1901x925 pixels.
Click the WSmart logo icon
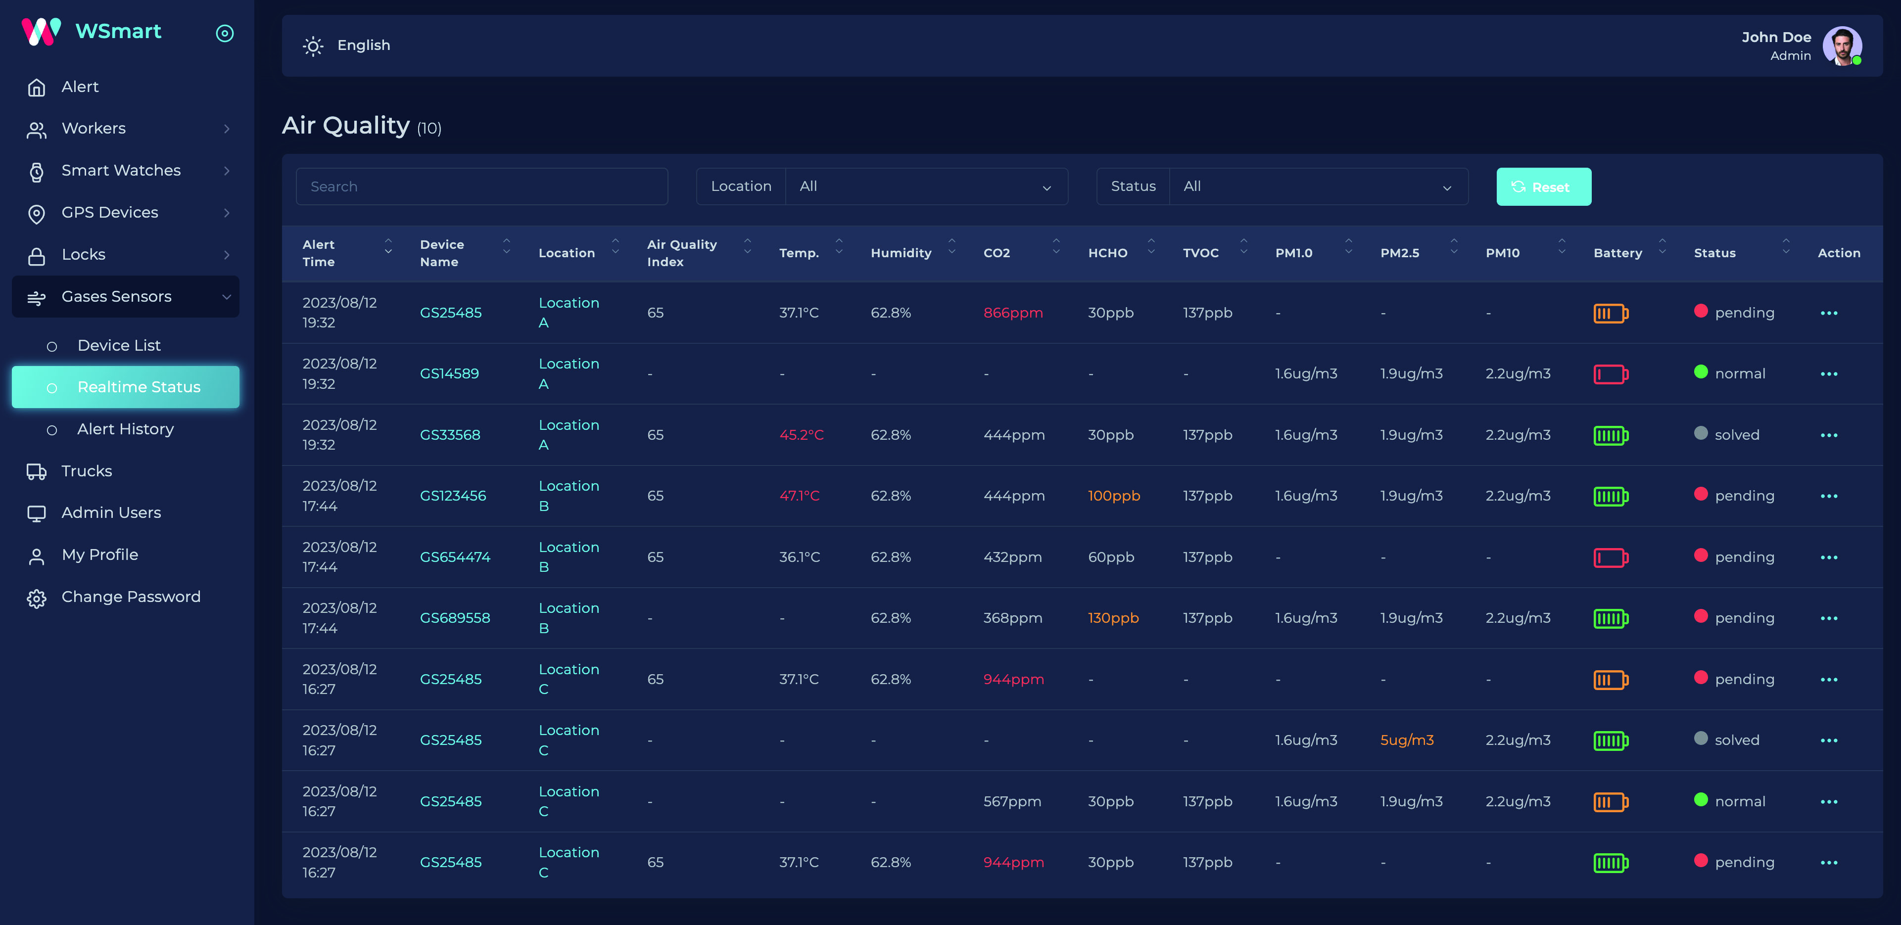click(42, 32)
